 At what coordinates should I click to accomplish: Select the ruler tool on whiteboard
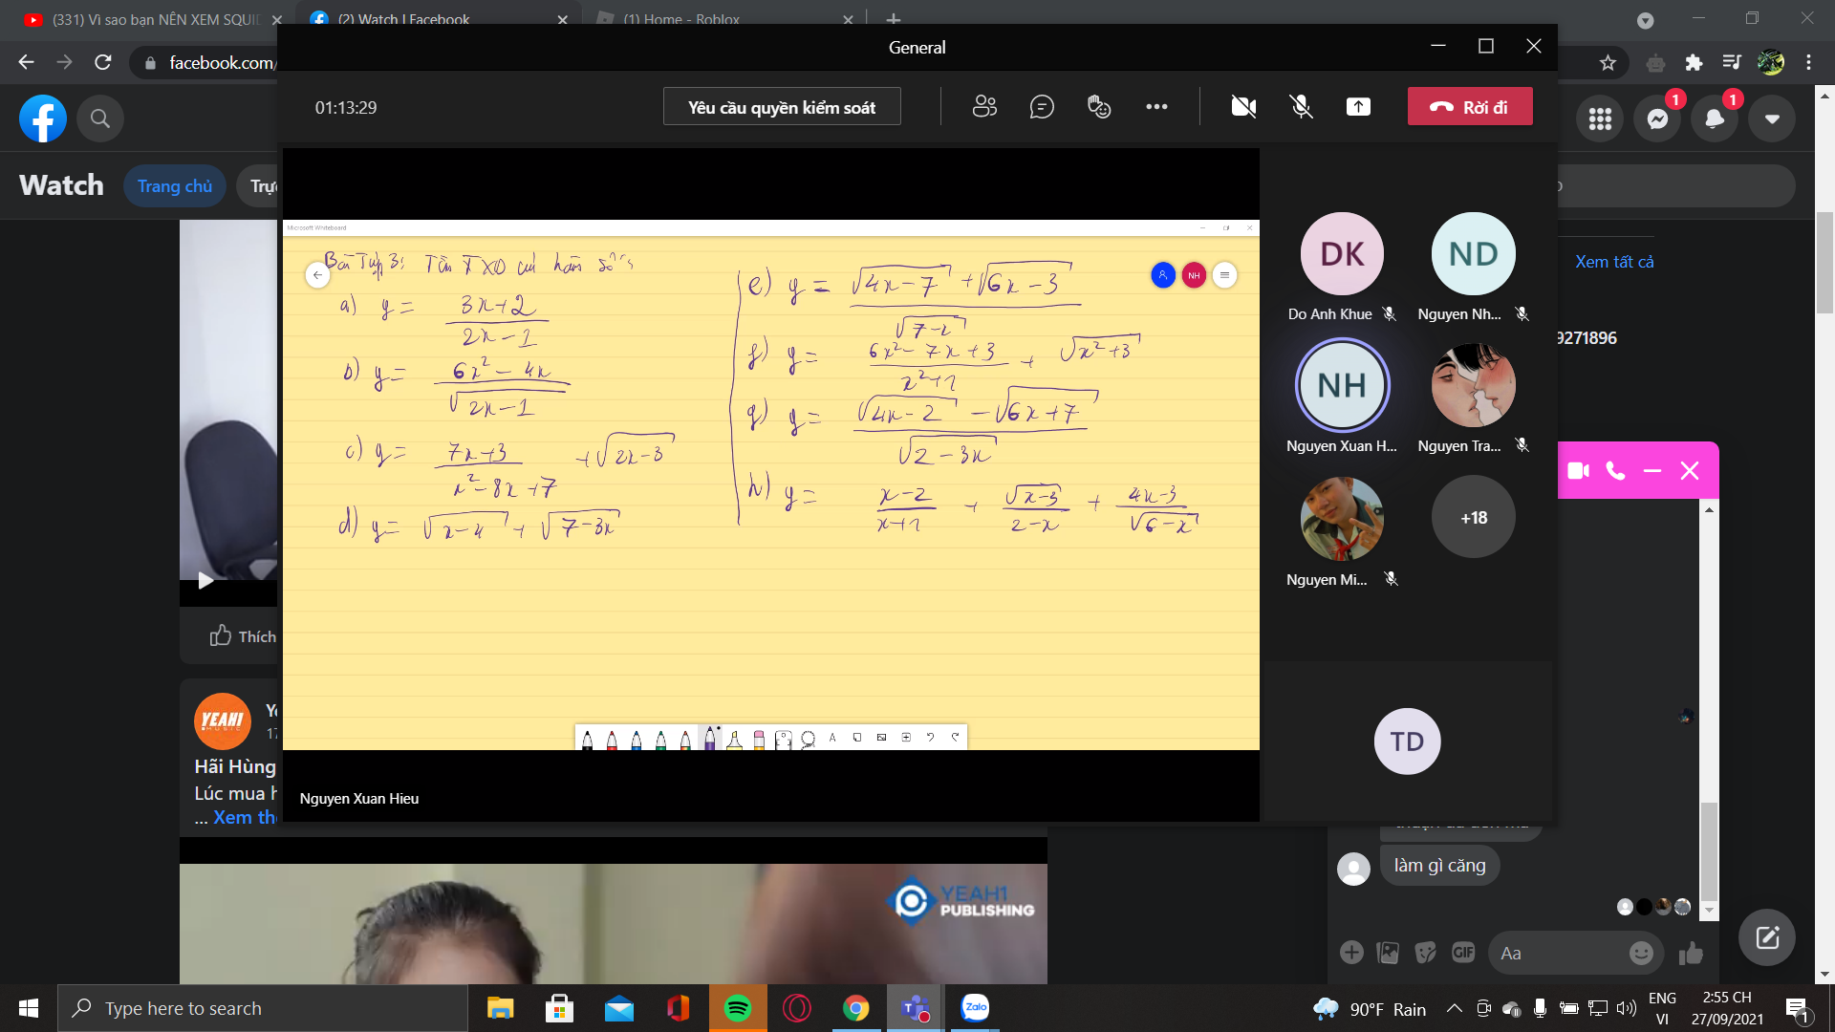[784, 739]
